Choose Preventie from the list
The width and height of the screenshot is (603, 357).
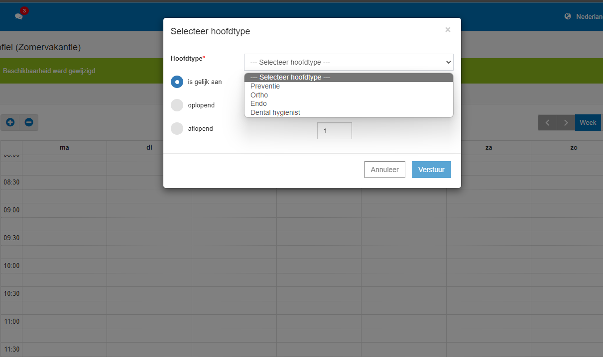[265, 86]
